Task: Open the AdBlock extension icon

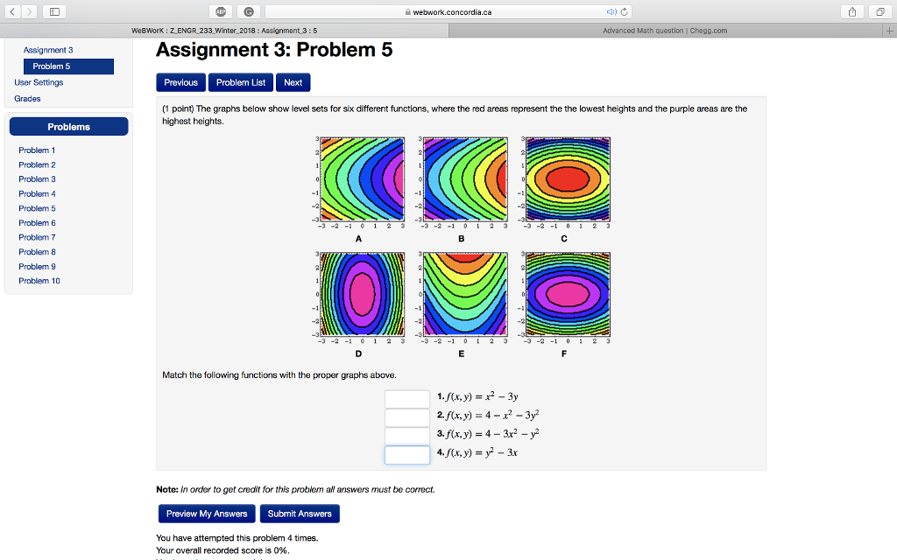Action: 222,10
